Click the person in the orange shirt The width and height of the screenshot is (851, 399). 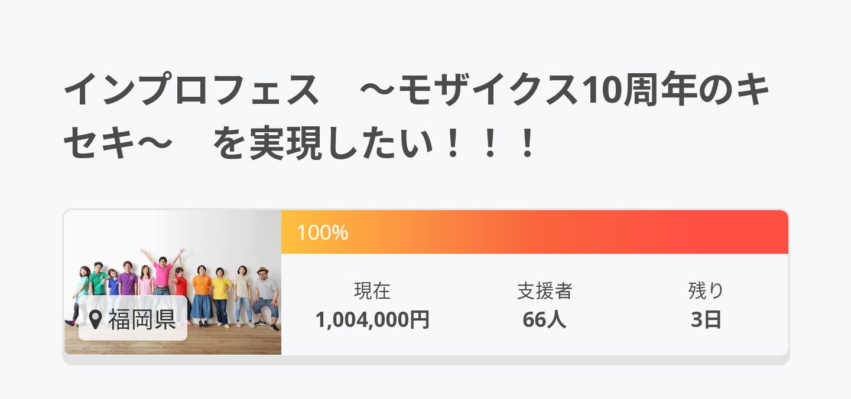[202, 289]
